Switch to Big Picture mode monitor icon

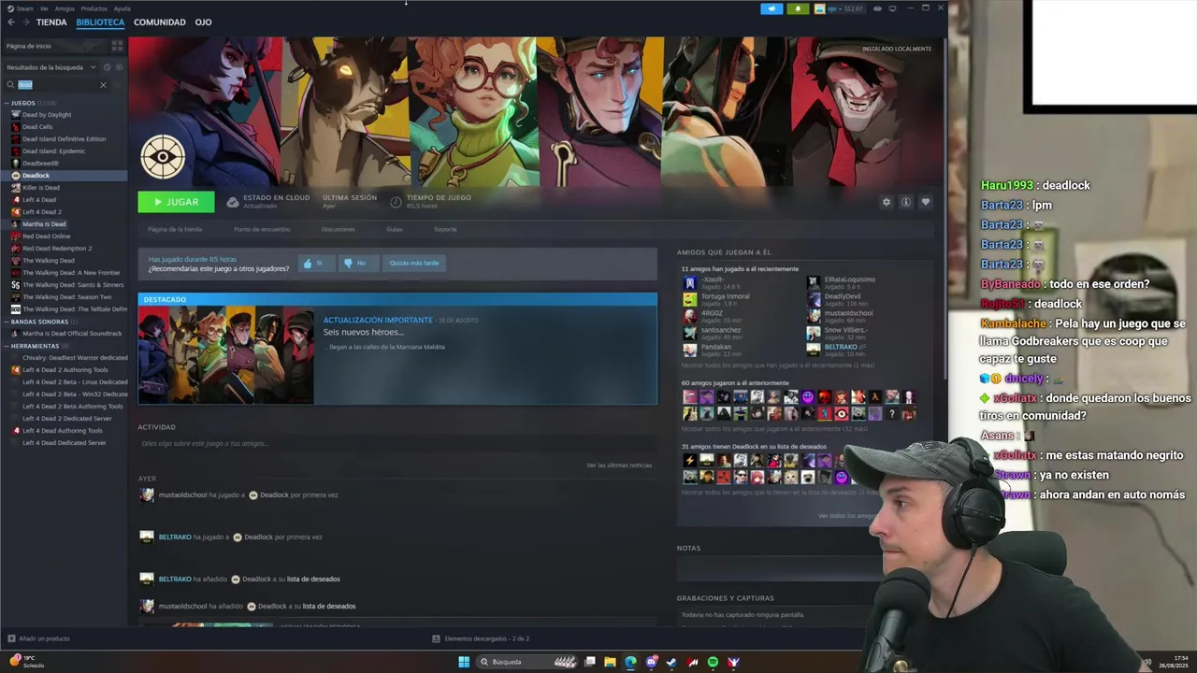[x=892, y=8]
